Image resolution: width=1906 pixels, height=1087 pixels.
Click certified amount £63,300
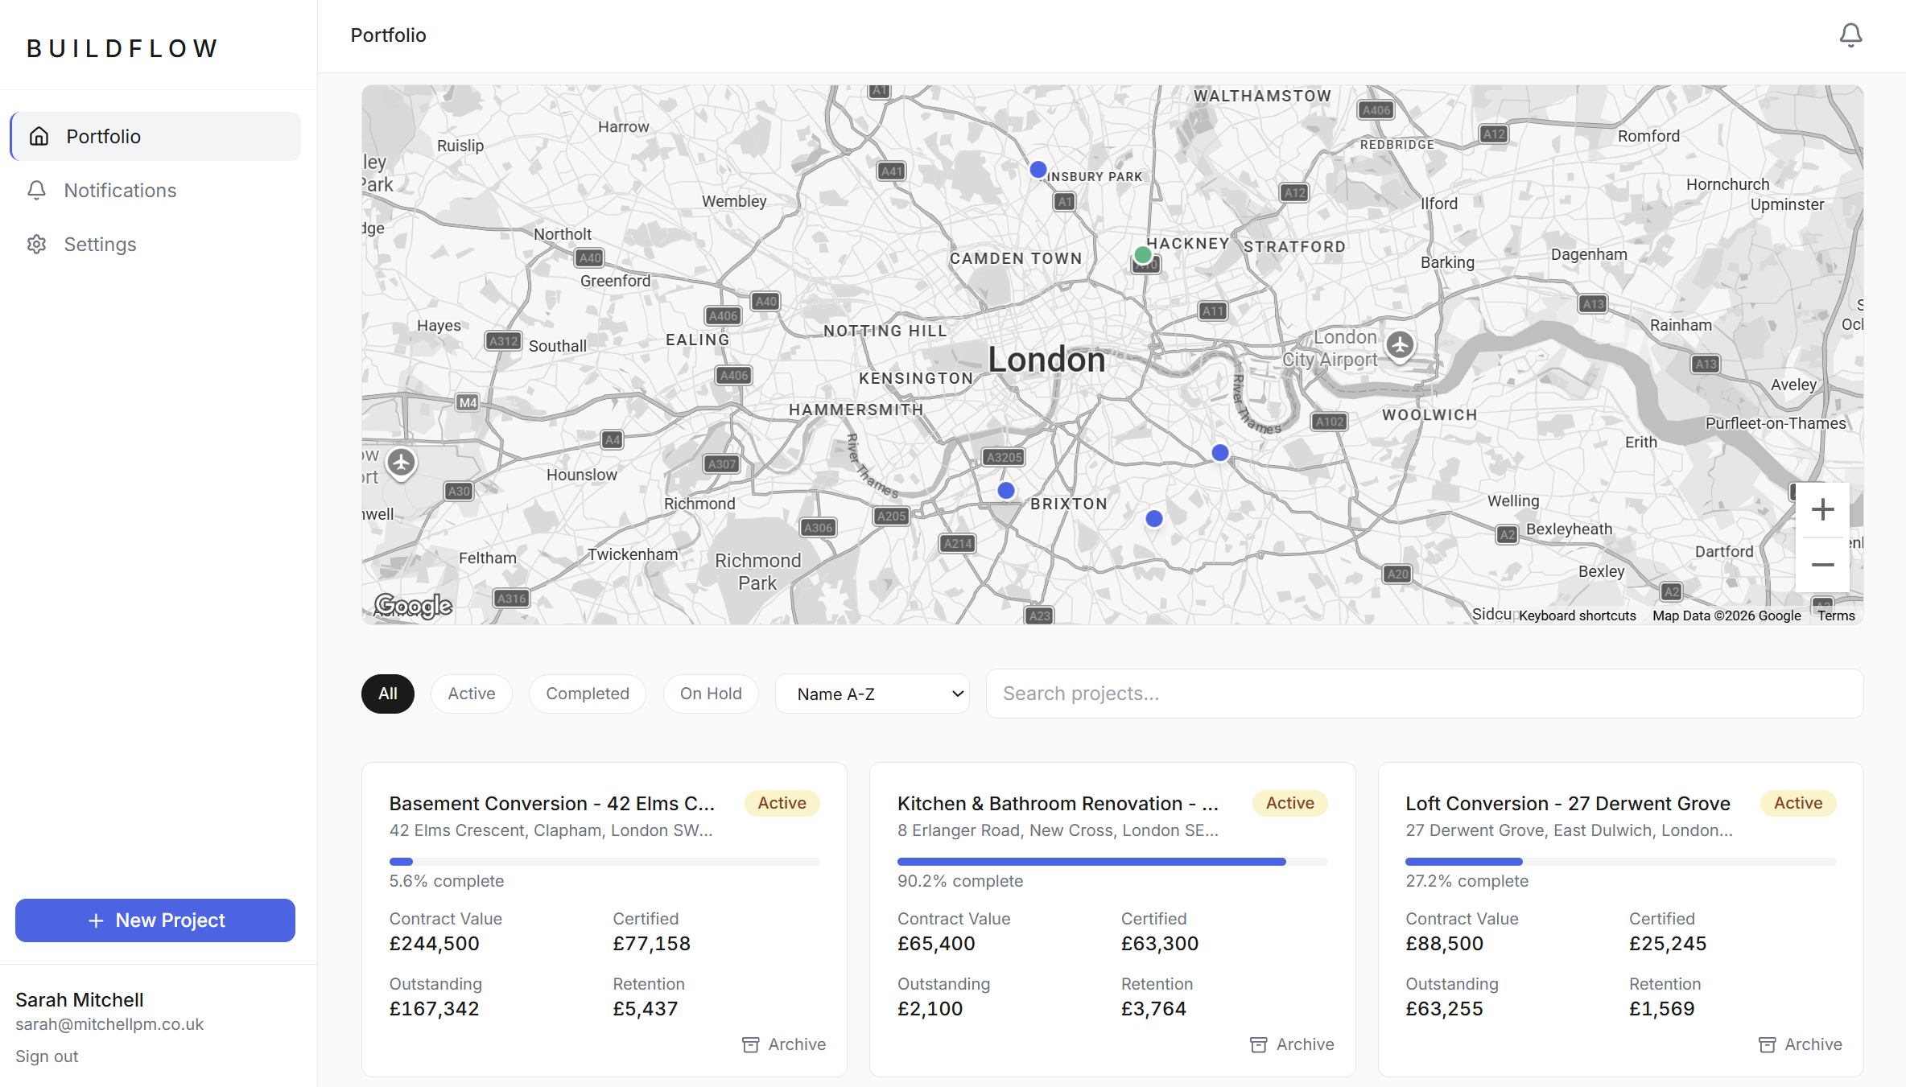click(1160, 944)
